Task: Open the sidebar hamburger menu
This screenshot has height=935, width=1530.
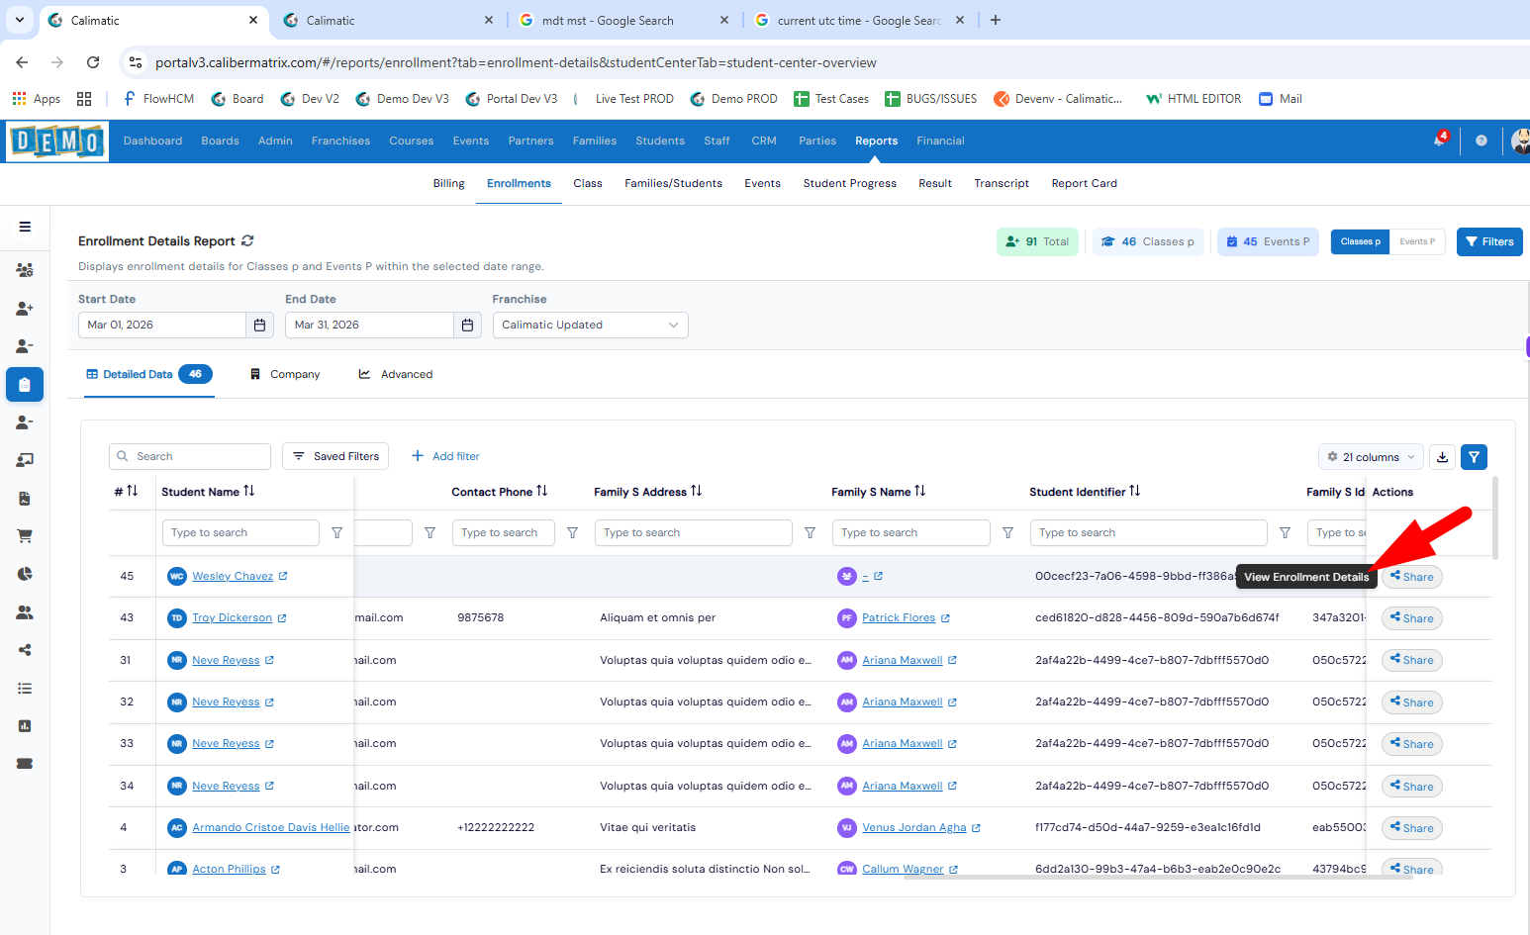Action: [x=25, y=227]
